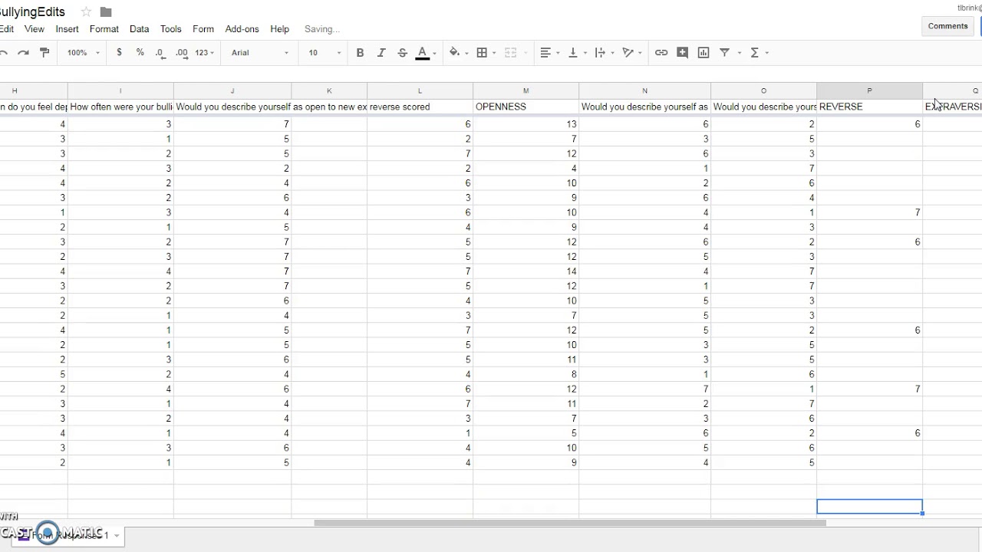Select column M header
Image resolution: width=982 pixels, height=552 pixels.
526,90
